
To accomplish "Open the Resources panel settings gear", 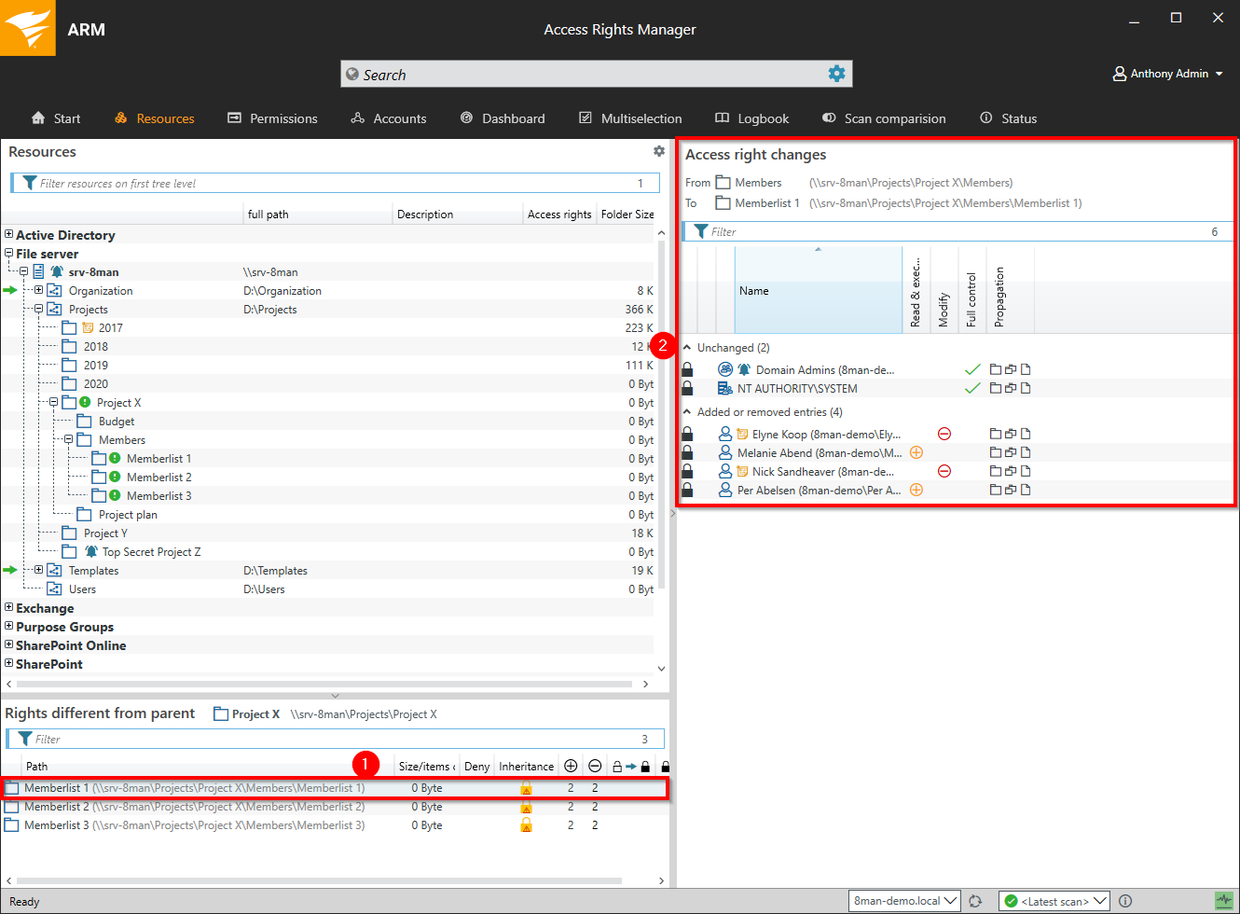I will coord(659,151).
